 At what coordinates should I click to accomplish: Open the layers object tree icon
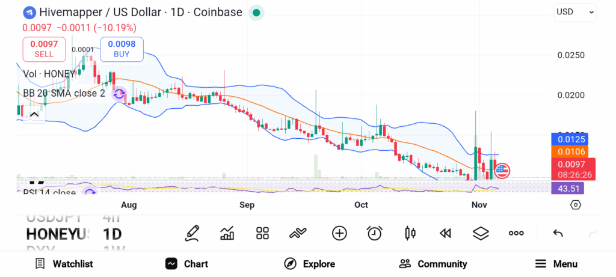[481, 233]
